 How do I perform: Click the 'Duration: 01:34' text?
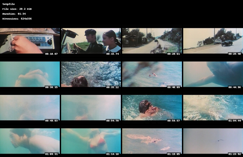coord(14,14)
